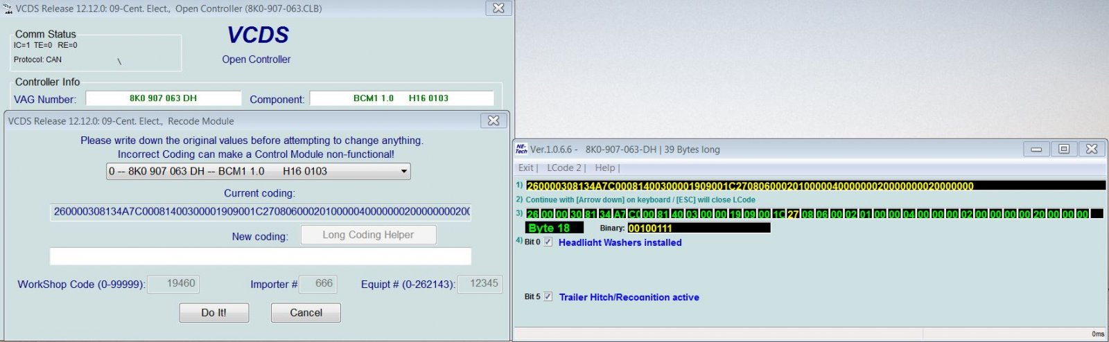Image resolution: width=1109 pixels, height=342 pixels.
Task: Close the Recode Module dialog
Action: [x=494, y=120]
